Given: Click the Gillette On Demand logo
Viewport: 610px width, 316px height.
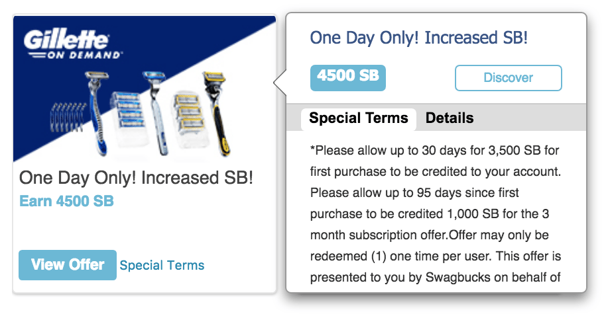Looking at the screenshot, I should click(73, 45).
